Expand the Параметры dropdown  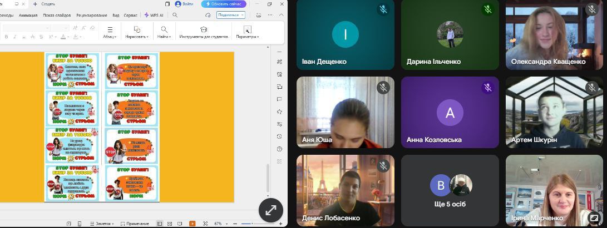point(247,33)
